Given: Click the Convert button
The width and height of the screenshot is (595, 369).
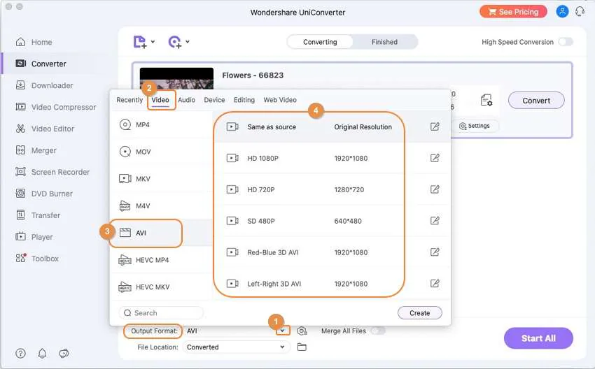Looking at the screenshot, I should (536, 101).
